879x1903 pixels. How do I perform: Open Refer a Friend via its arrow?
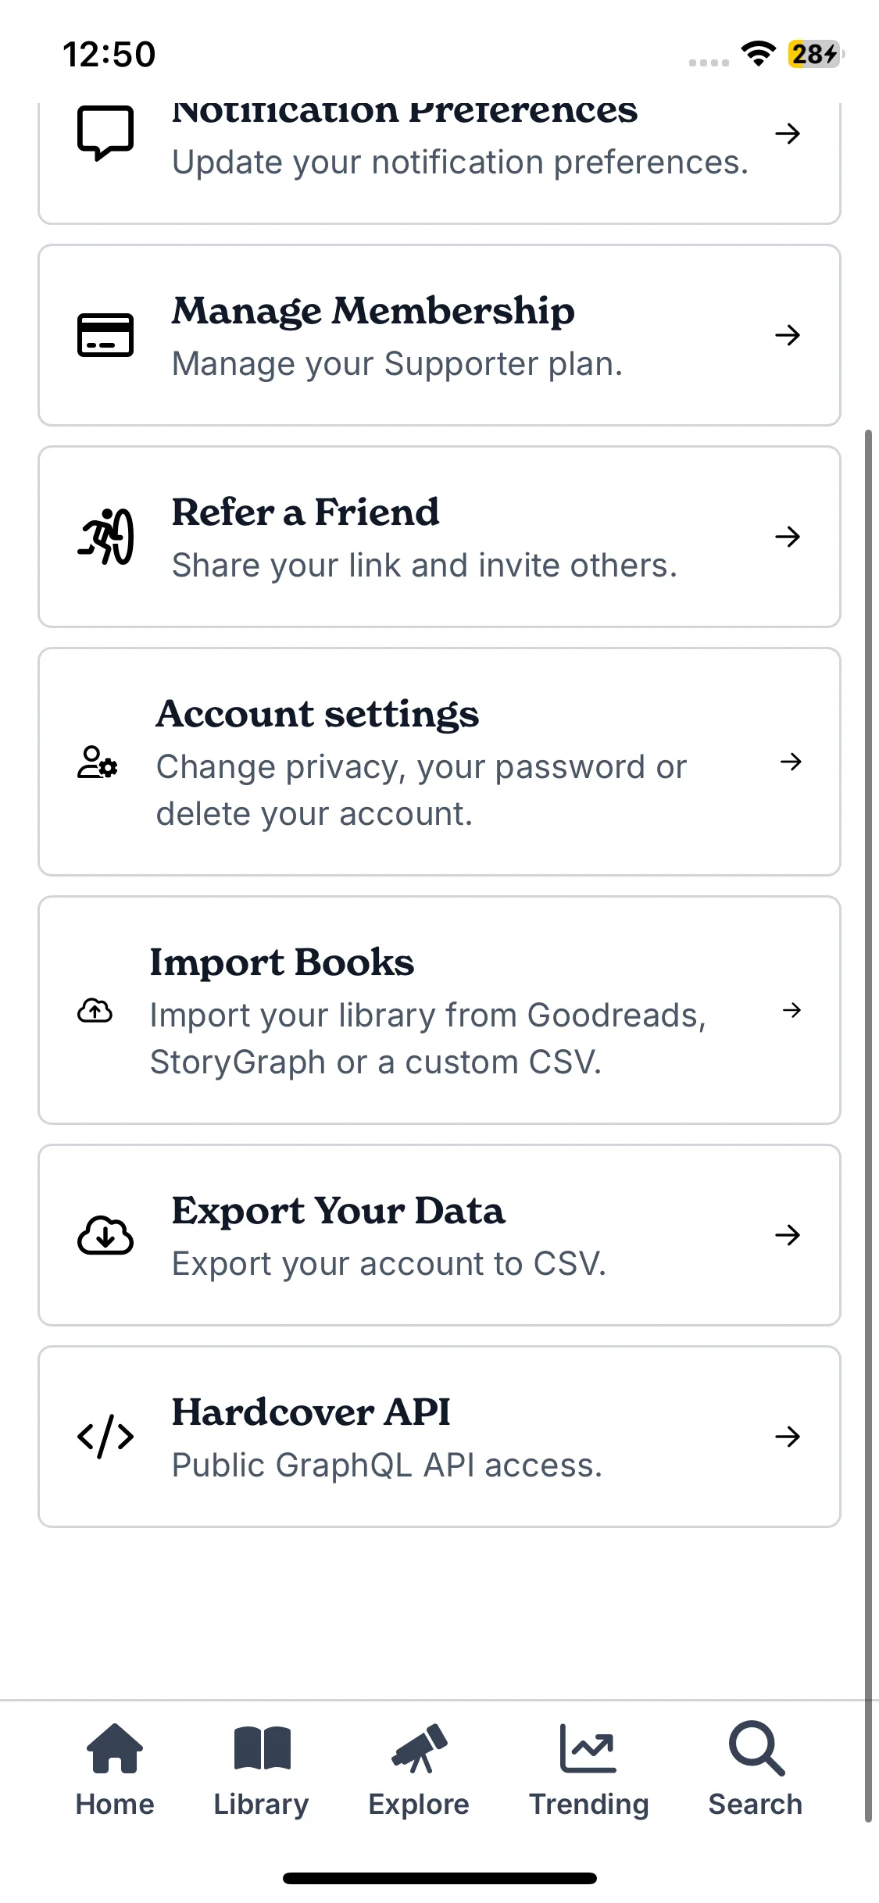pos(788,537)
